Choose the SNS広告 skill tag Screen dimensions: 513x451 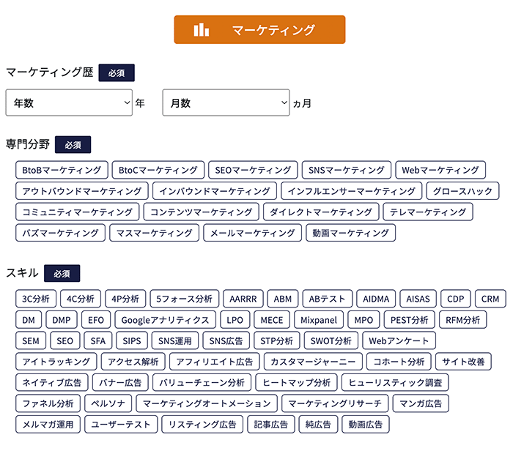tap(226, 340)
